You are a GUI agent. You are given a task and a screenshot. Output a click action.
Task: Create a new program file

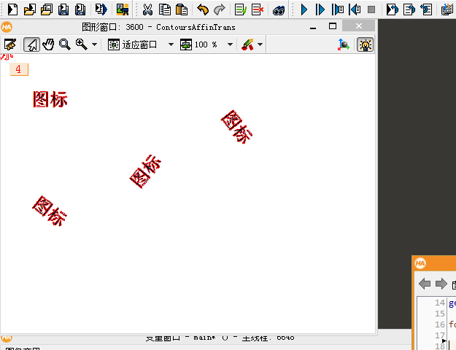pyautogui.click(x=12, y=9)
